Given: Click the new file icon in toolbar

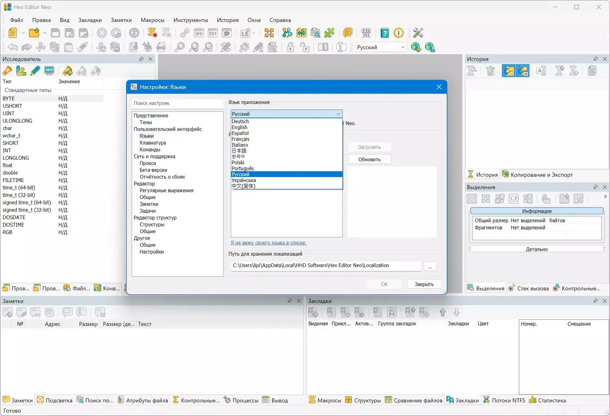Looking at the screenshot, I should point(13,33).
